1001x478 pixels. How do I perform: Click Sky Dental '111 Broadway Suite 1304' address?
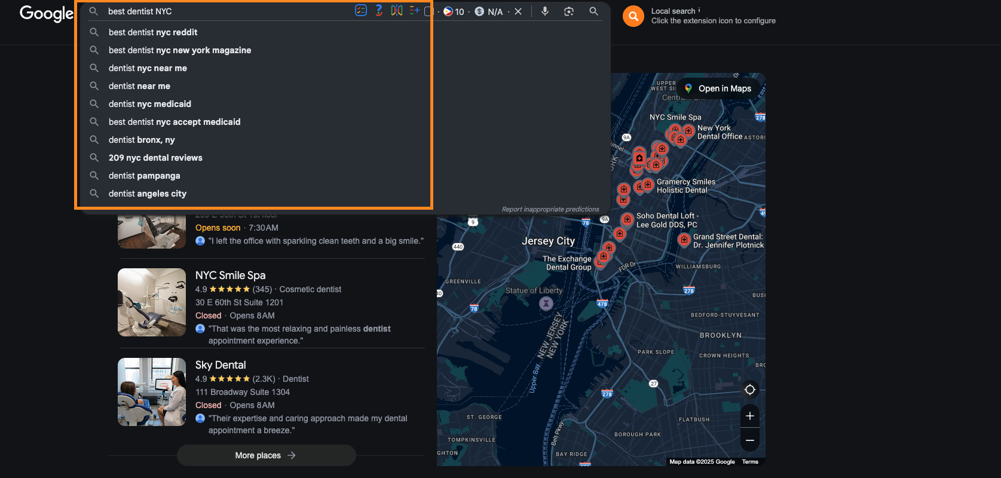(242, 392)
